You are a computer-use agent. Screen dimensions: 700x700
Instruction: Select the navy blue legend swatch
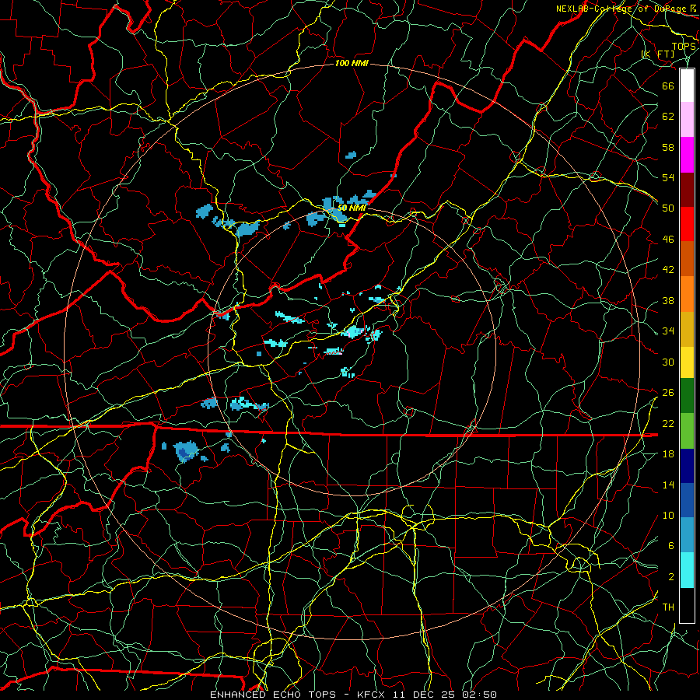click(687, 466)
